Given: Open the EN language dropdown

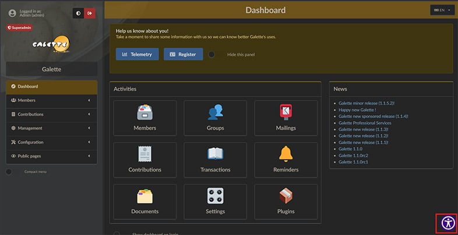Looking at the screenshot, I should (442, 10).
